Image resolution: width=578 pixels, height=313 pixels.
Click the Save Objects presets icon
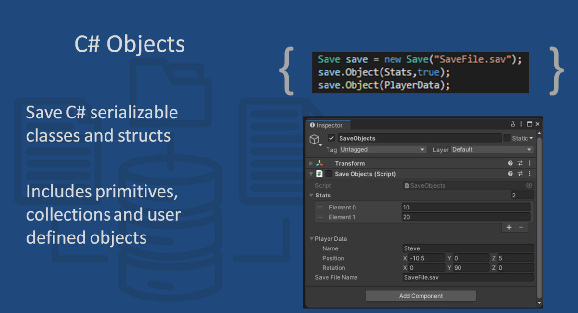[x=520, y=174]
